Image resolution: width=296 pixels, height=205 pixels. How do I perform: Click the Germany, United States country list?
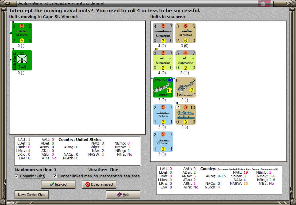tap(248, 169)
